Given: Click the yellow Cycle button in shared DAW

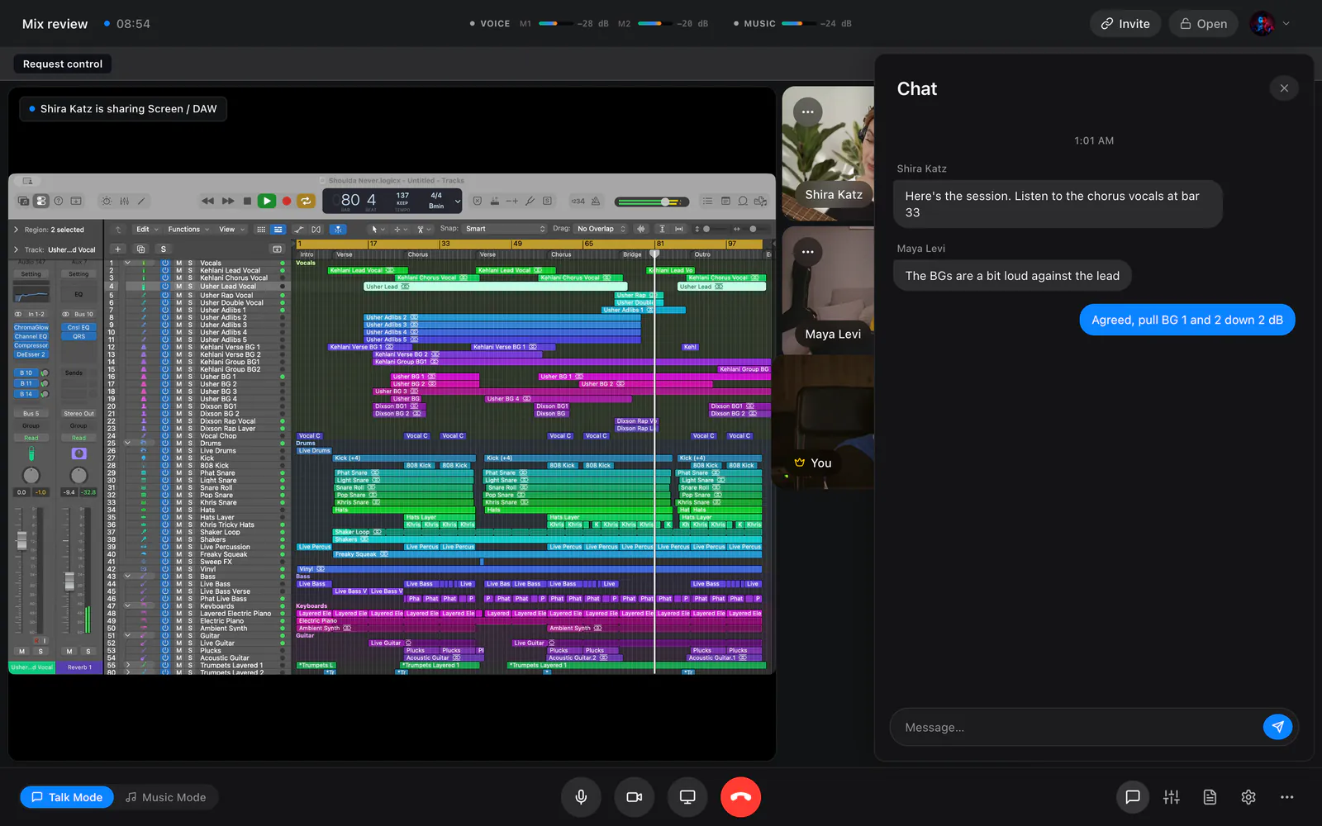Looking at the screenshot, I should click(x=306, y=201).
